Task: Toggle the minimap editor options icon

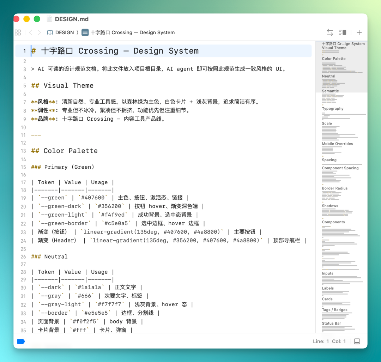Action: pyautogui.click(x=343, y=32)
